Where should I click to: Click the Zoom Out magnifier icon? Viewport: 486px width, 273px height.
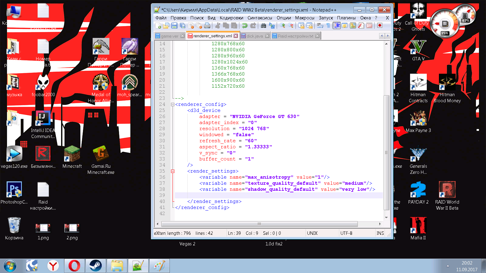[291, 25]
